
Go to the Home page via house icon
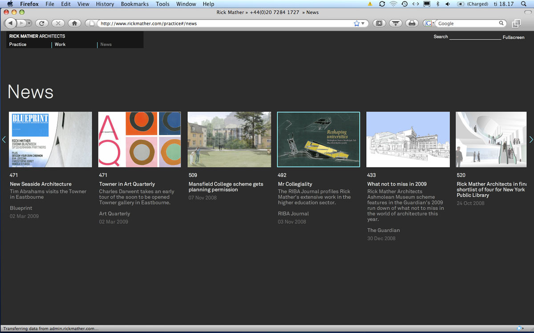[x=75, y=23]
